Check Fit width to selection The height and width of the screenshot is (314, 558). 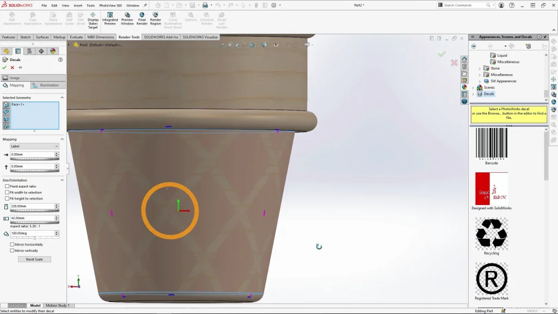click(7, 192)
